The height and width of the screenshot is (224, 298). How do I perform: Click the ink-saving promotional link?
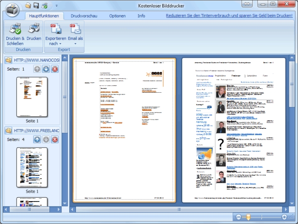229,16
